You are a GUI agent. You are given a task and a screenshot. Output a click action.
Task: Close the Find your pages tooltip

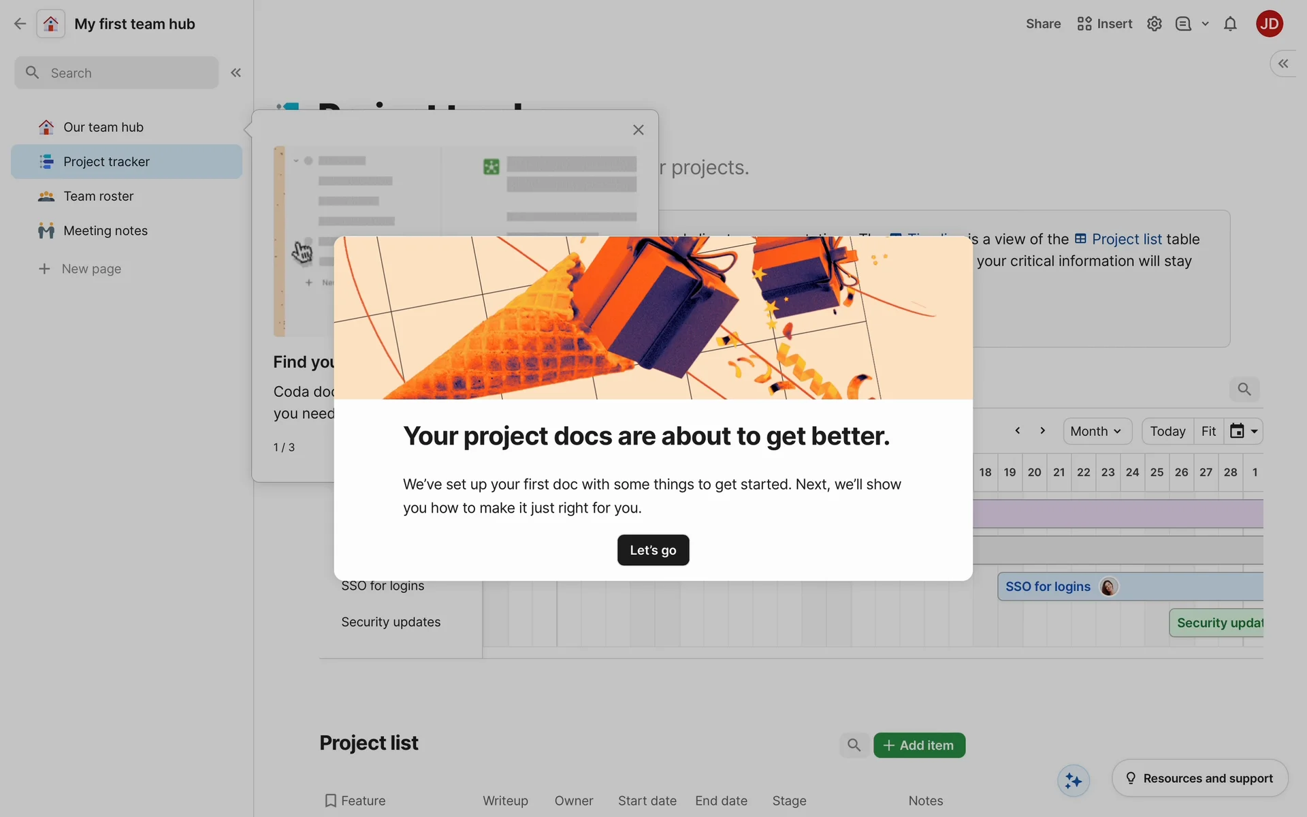coord(638,130)
